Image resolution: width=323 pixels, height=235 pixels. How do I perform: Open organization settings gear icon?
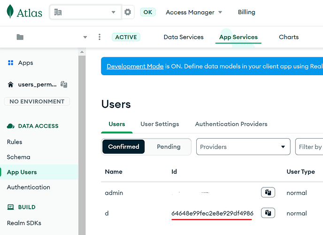[x=128, y=12]
